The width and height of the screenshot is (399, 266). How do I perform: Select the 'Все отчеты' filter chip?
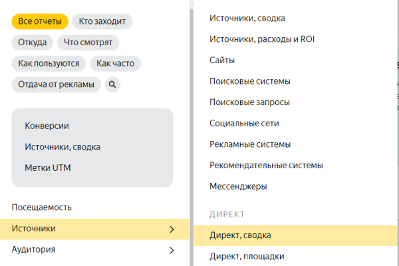(39, 21)
